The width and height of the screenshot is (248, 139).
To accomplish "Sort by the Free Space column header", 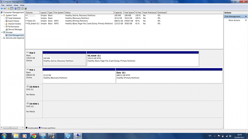I will tap(129, 13).
